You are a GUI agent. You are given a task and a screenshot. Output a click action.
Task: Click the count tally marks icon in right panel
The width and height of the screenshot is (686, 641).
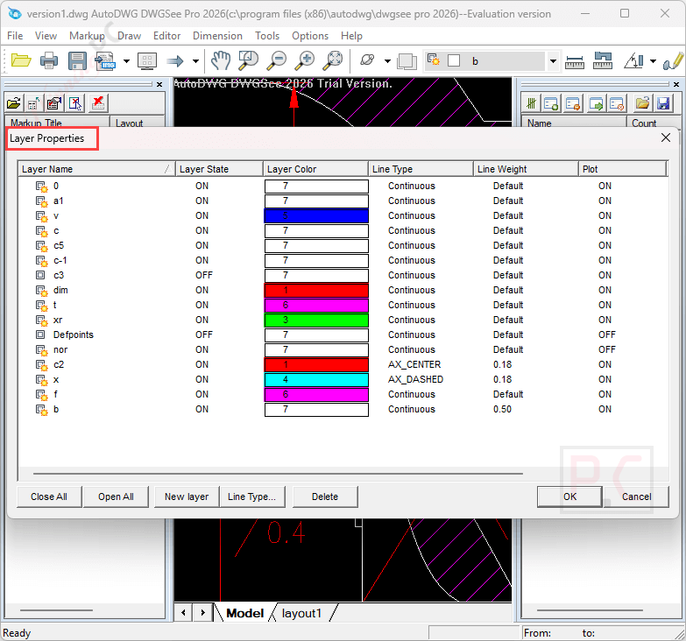coord(531,103)
